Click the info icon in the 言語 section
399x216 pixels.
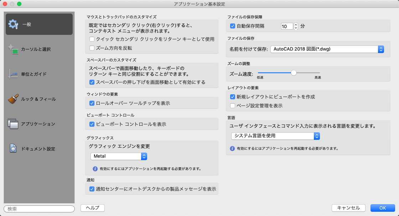tap(232, 148)
